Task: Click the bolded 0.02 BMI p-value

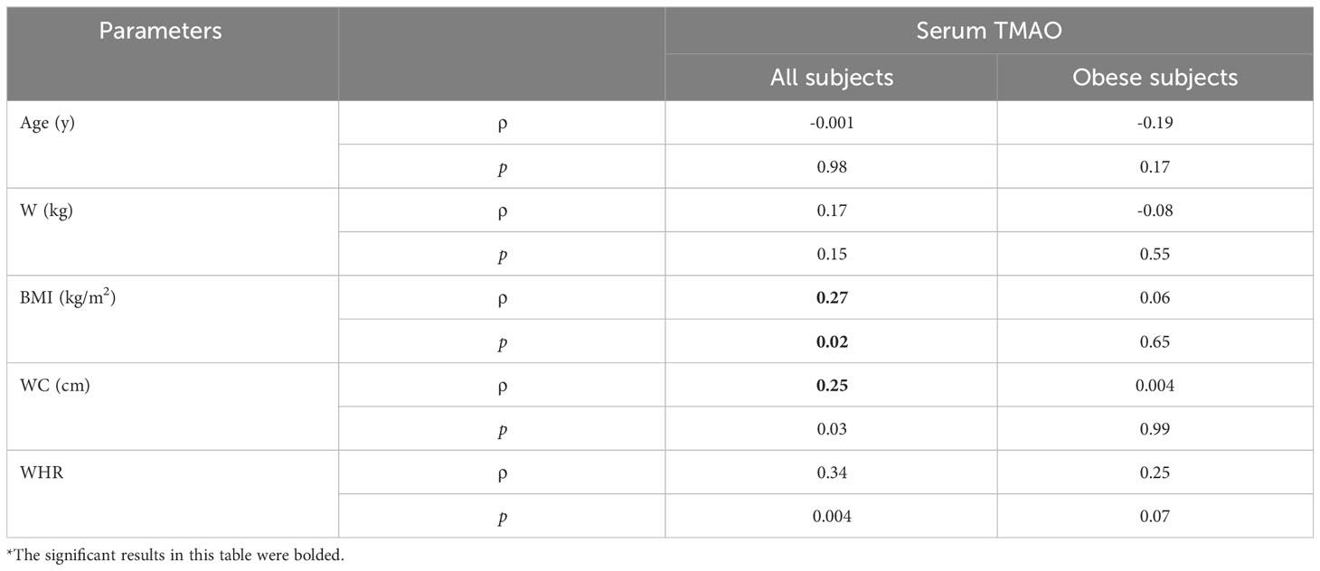Action: 832,342
